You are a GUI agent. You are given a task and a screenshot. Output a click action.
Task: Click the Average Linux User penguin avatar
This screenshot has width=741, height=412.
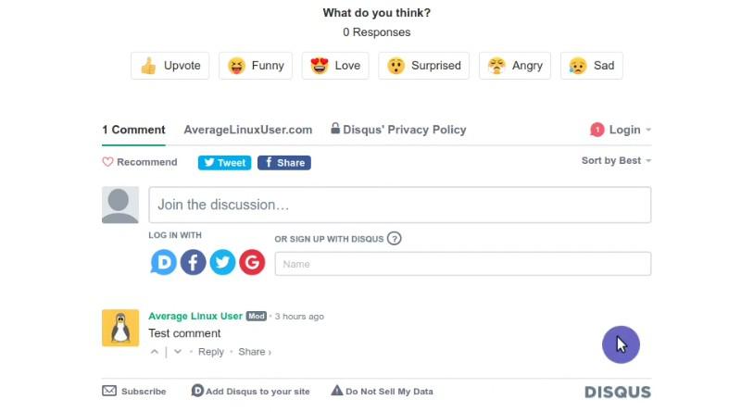click(120, 328)
